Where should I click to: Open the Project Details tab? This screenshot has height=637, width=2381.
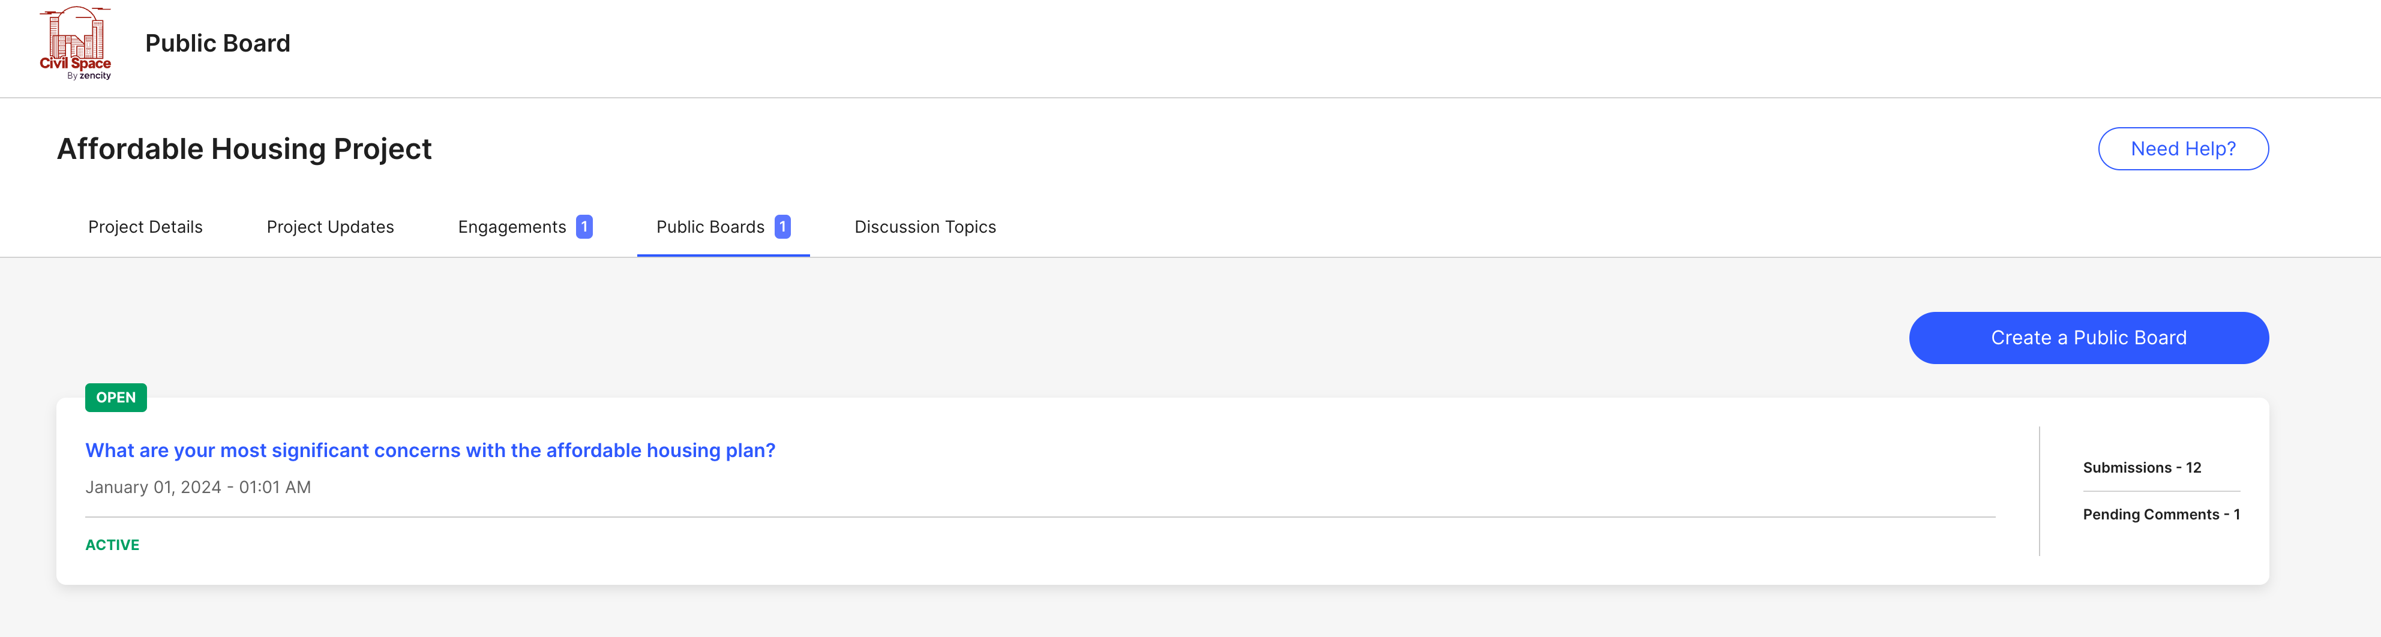145,227
